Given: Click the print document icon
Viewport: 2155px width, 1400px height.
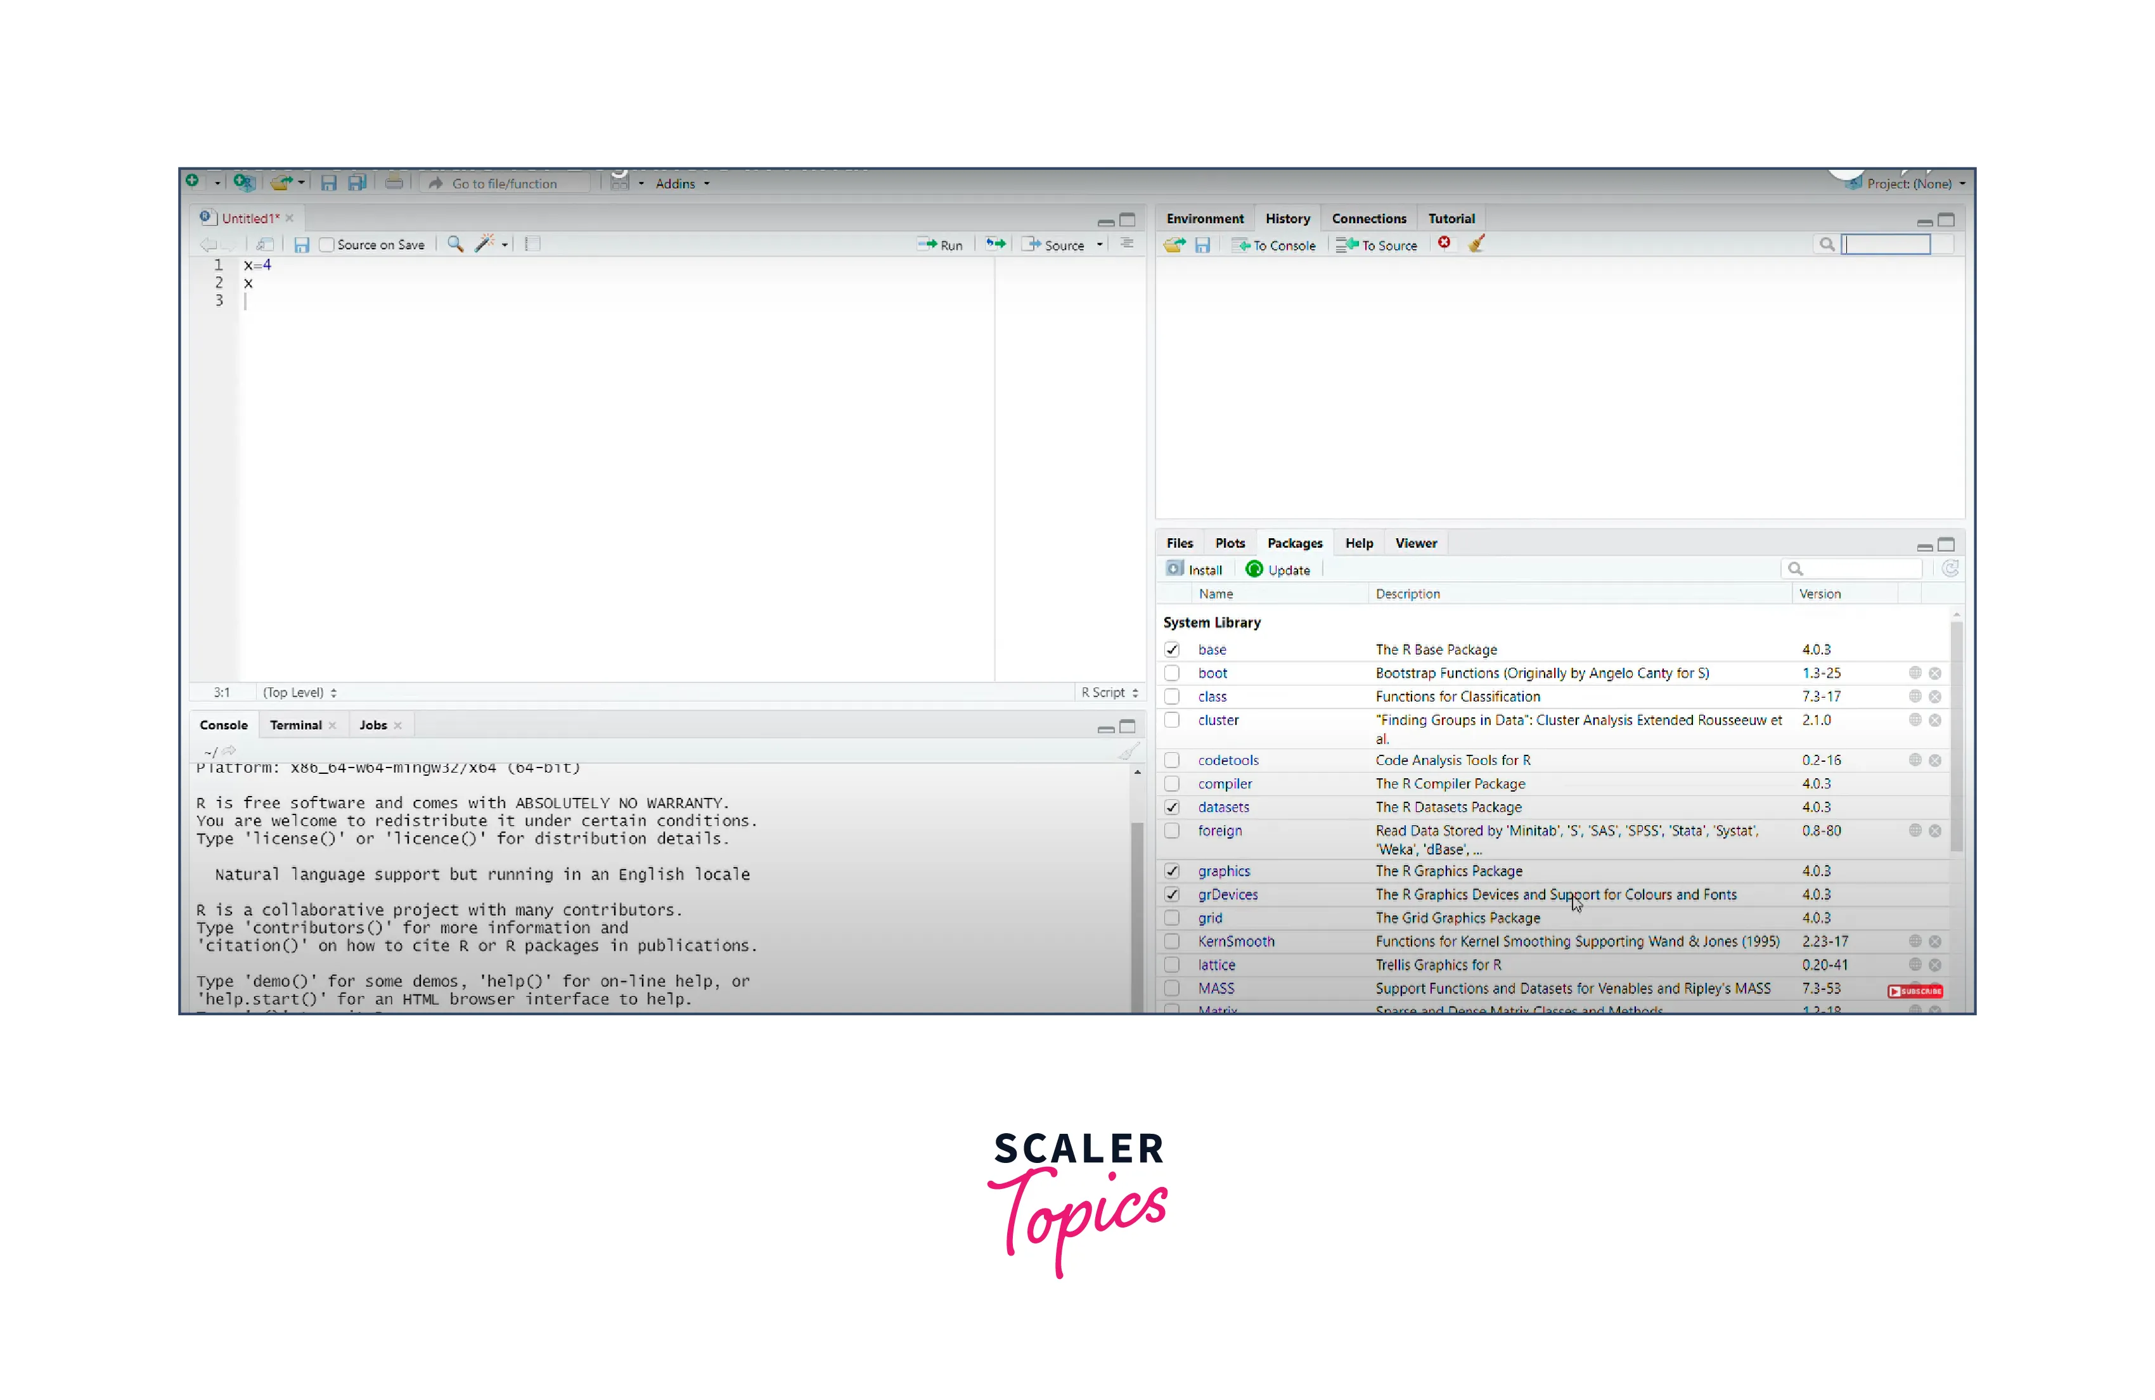Looking at the screenshot, I should (x=394, y=182).
